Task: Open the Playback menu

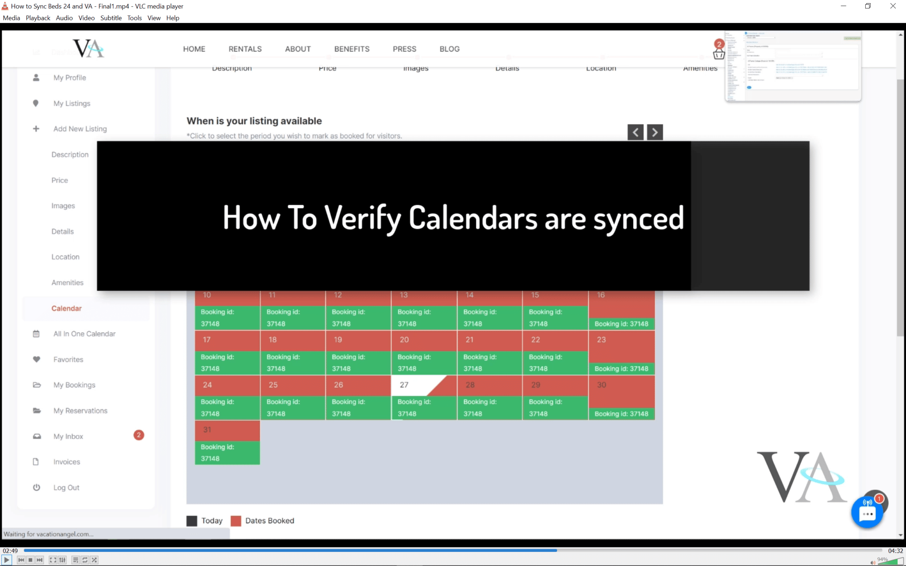Action: click(x=38, y=18)
